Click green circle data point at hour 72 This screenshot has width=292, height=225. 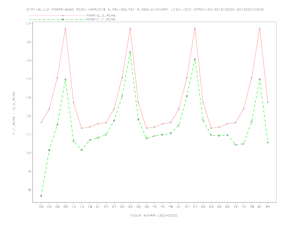[235, 144]
